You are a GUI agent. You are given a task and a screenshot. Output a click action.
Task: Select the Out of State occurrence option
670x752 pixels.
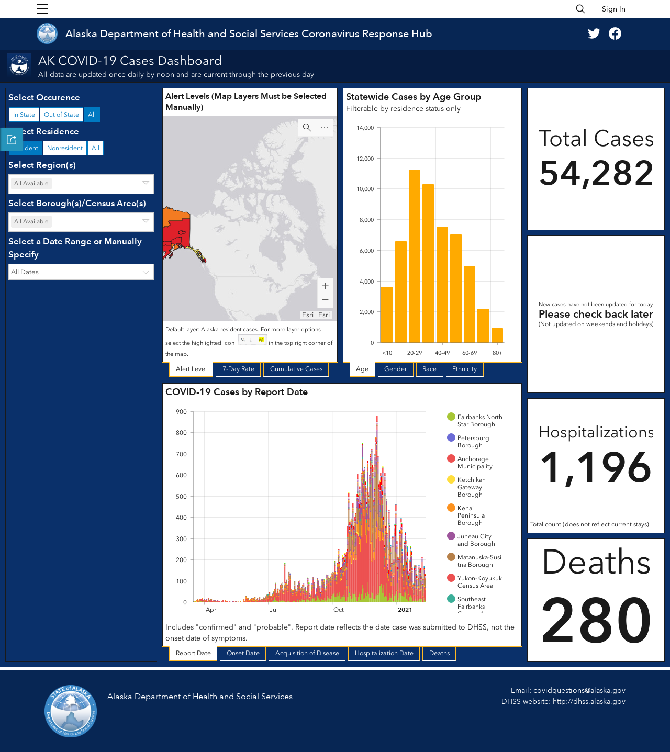point(61,115)
